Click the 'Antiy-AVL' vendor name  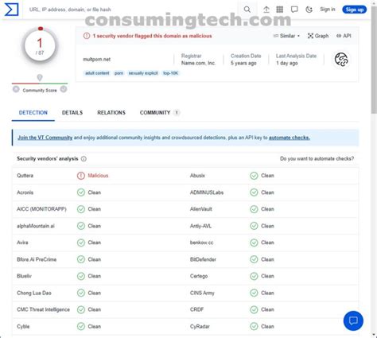(200, 226)
